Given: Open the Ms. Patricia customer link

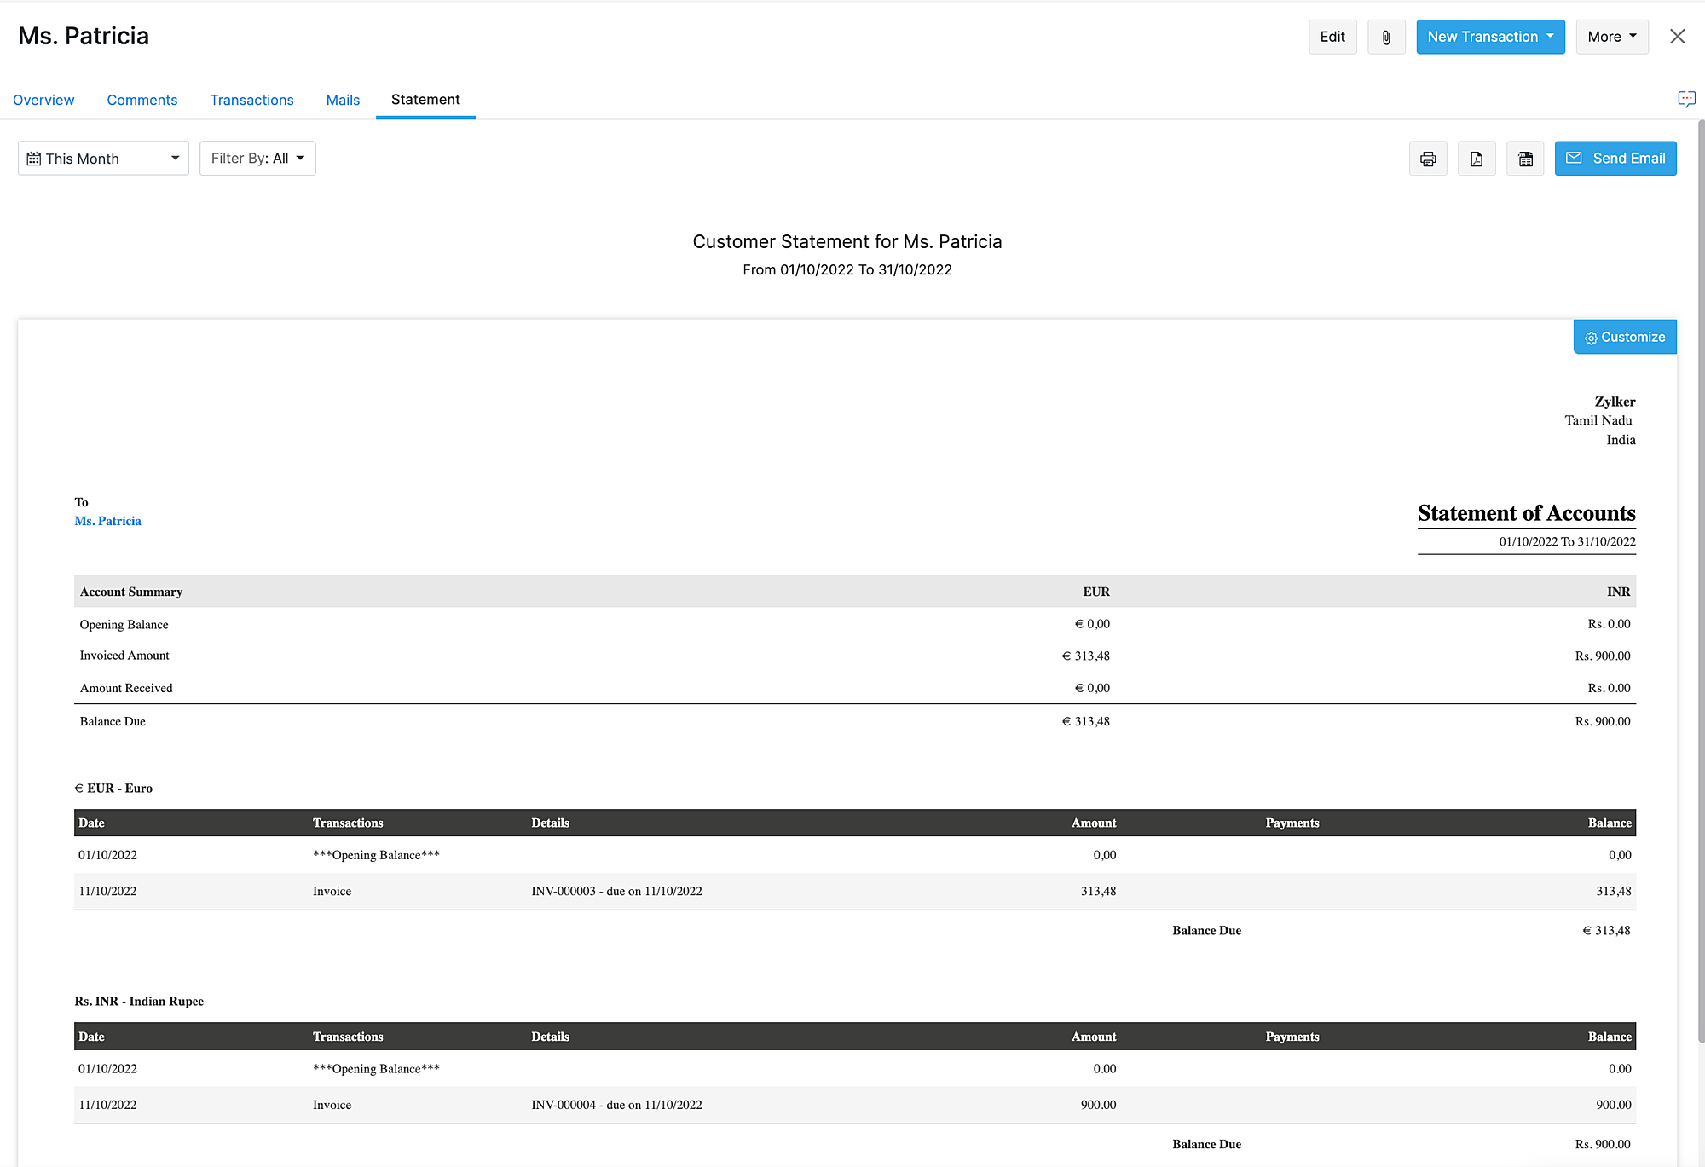Looking at the screenshot, I should pos(107,521).
